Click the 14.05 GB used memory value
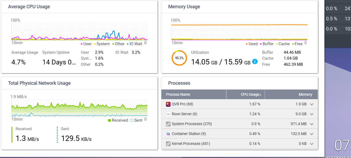Viewport: 351px width, 158px height. click(x=204, y=62)
